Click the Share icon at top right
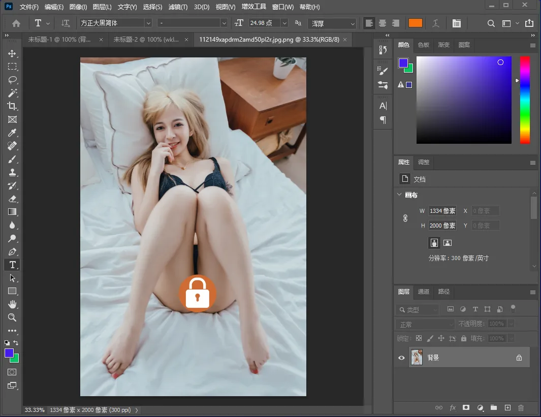This screenshot has width=541, height=417. point(529,23)
